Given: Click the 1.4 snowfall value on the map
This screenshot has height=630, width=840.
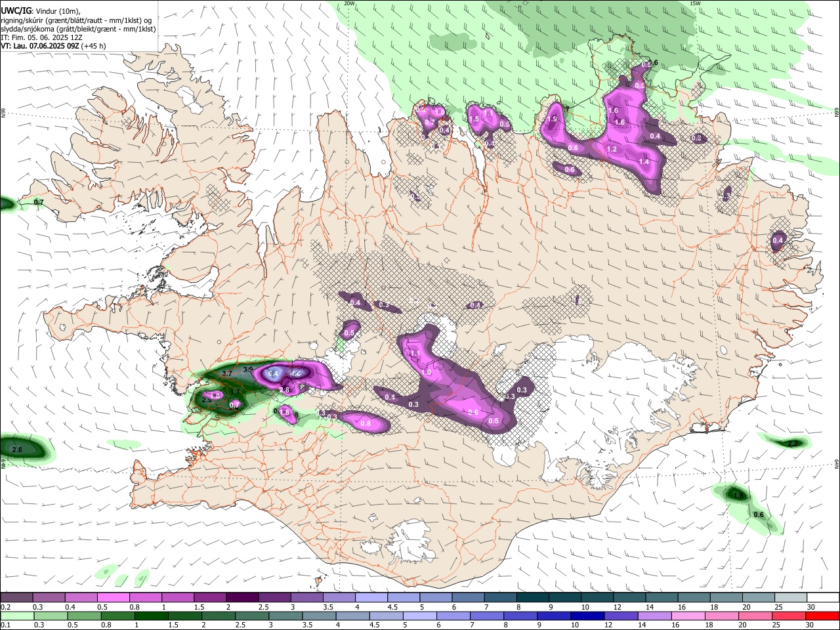Looking at the screenshot, I should (644, 161).
